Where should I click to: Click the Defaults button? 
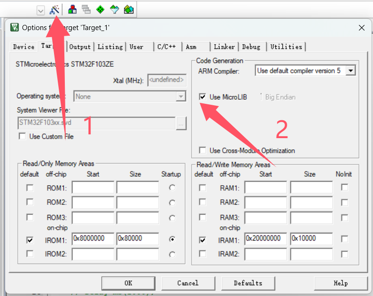tap(248, 283)
